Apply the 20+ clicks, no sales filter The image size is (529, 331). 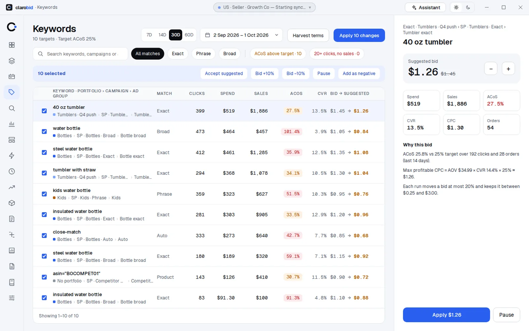[x=337, y=54]
